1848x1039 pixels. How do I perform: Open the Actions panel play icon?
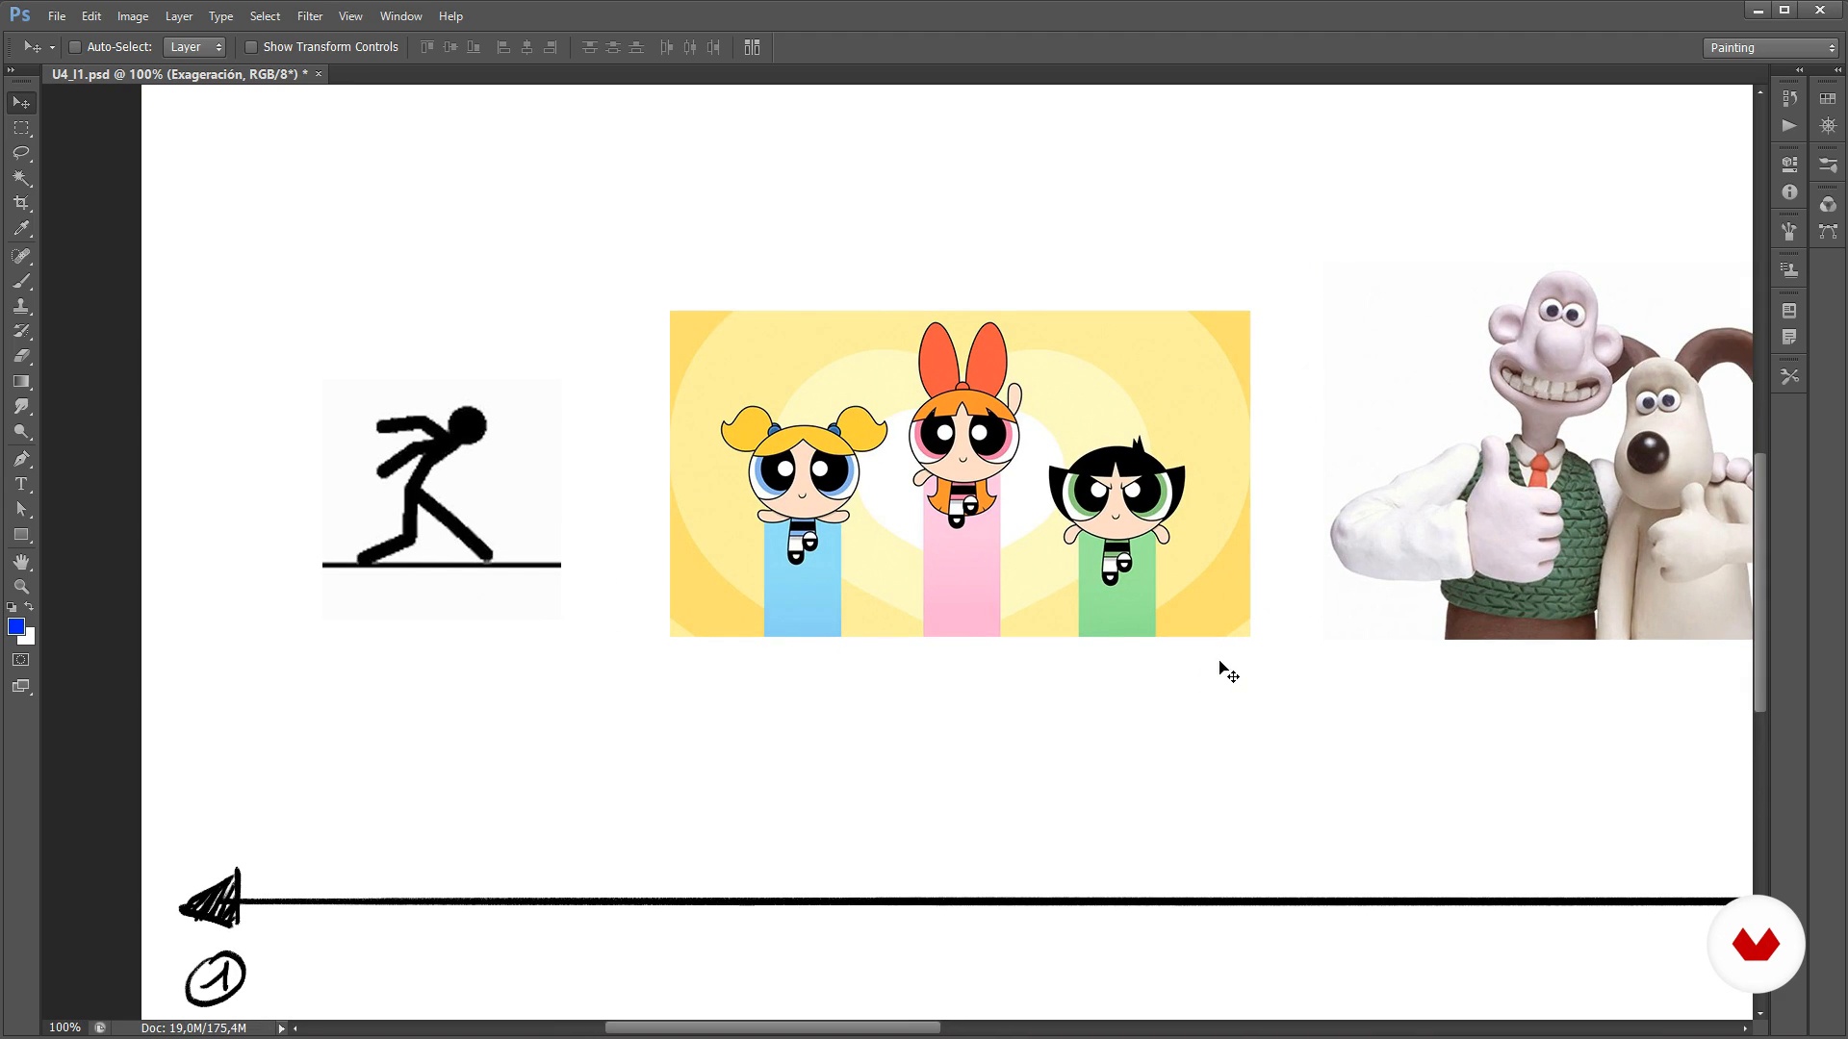tap(1789, 126)
